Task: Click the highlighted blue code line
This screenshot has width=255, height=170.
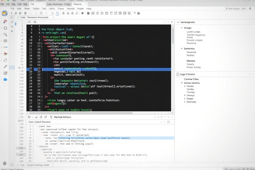Action: point(99,69)
